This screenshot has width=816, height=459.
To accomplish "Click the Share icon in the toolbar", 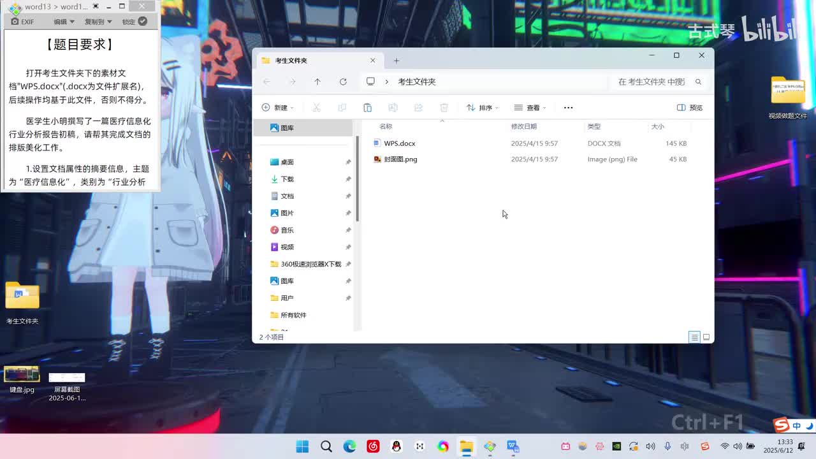I will coord(418,108).
